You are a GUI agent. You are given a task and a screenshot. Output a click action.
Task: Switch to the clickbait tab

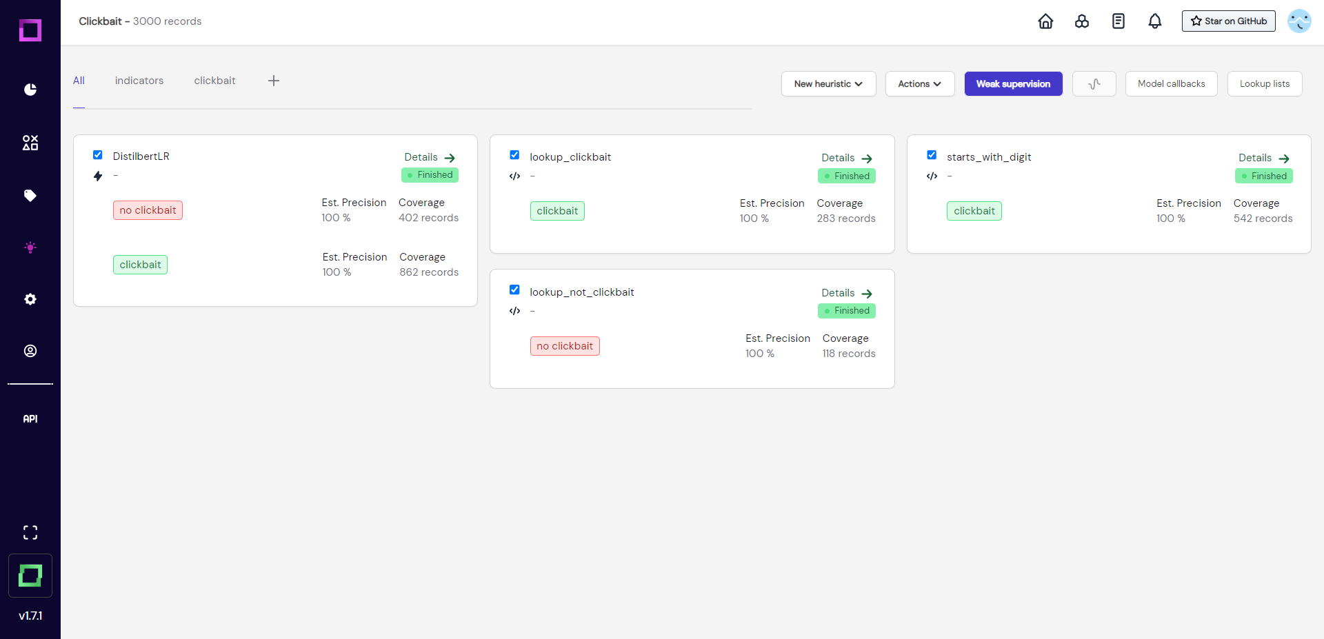point(214,81)
